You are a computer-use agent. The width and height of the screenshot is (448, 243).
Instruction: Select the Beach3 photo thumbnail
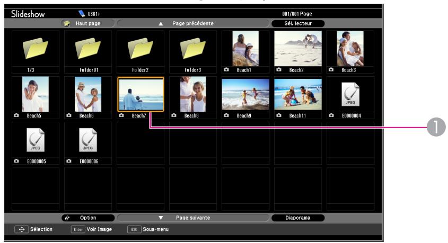350,49
